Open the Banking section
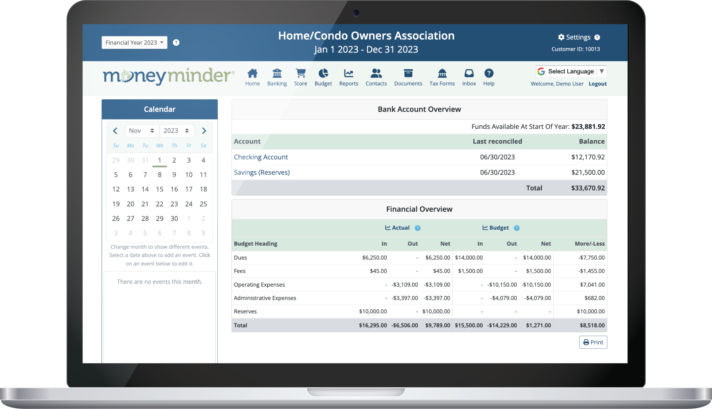712x409 pixels. 277,77
